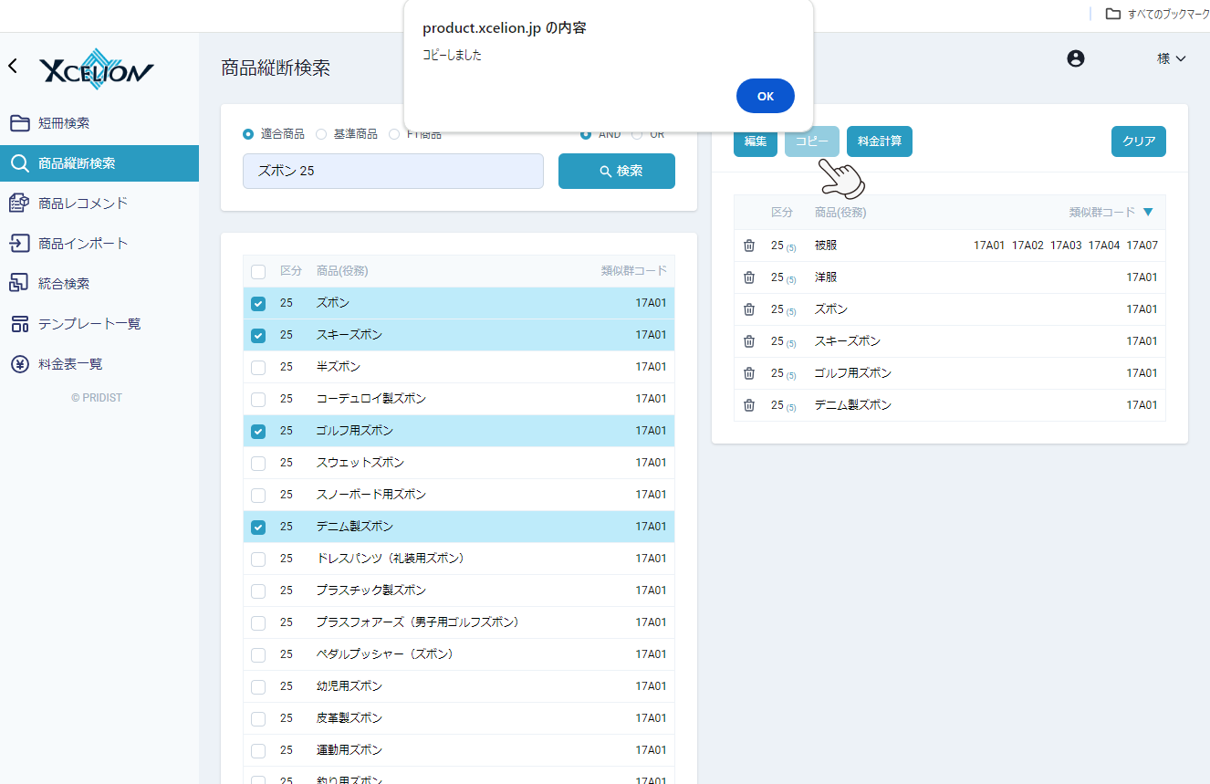
Task: Remove the スキーズボン row using its trash icon
Action: 749,341
